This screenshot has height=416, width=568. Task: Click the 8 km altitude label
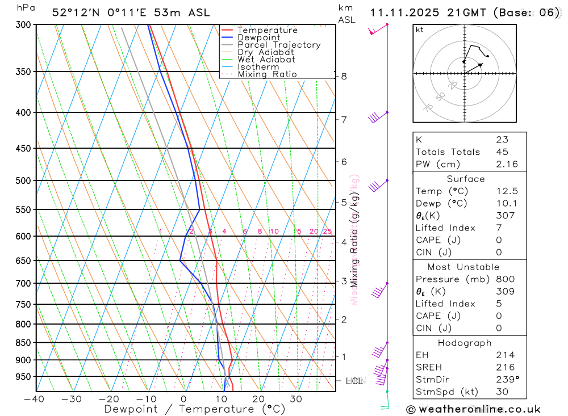pos(344,77)
